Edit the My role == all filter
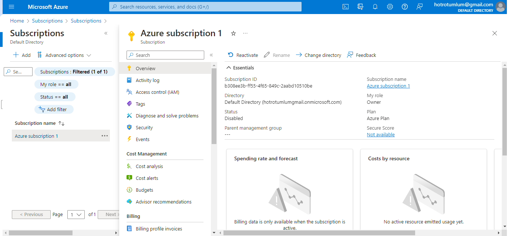508x236 pixels. point(56,84)
